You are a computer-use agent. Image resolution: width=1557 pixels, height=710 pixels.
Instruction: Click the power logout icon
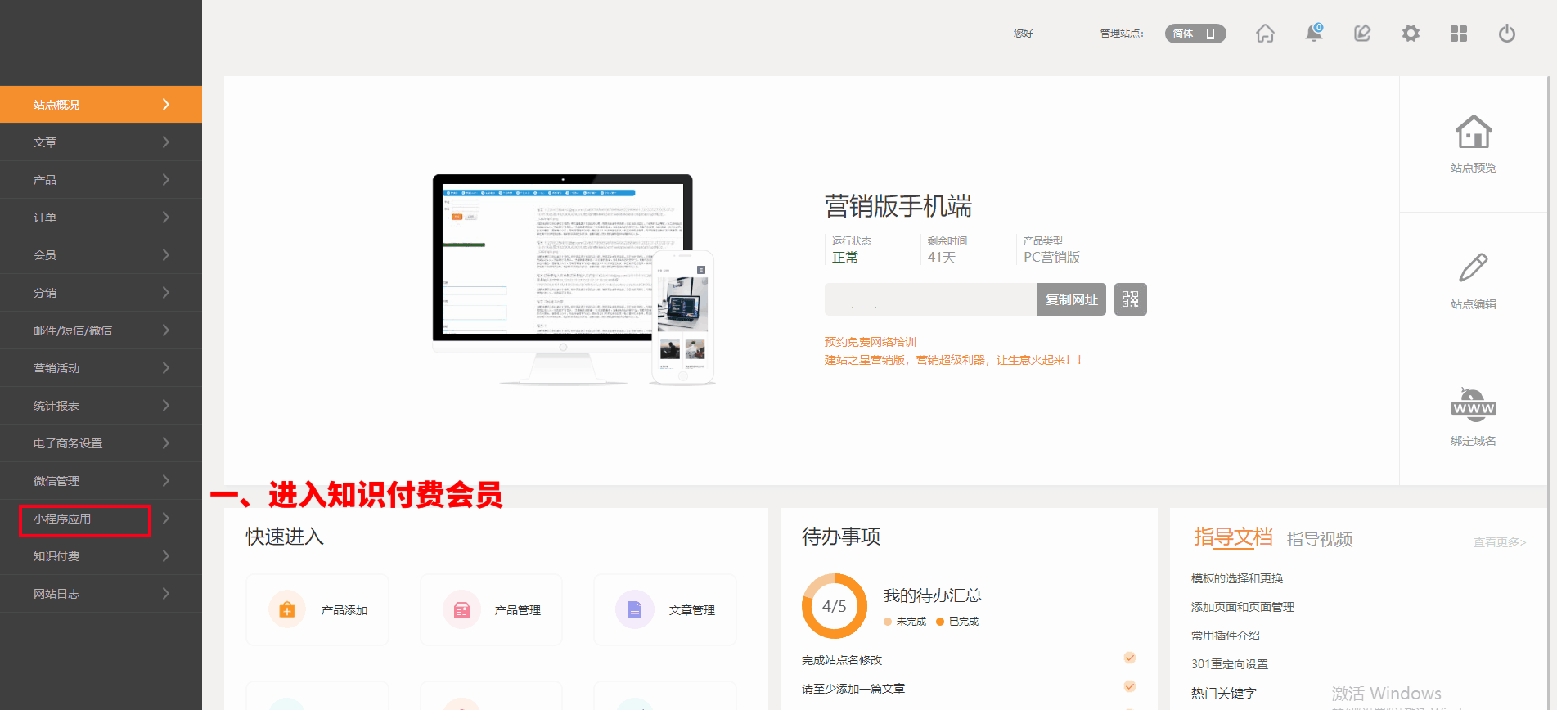1507,34
